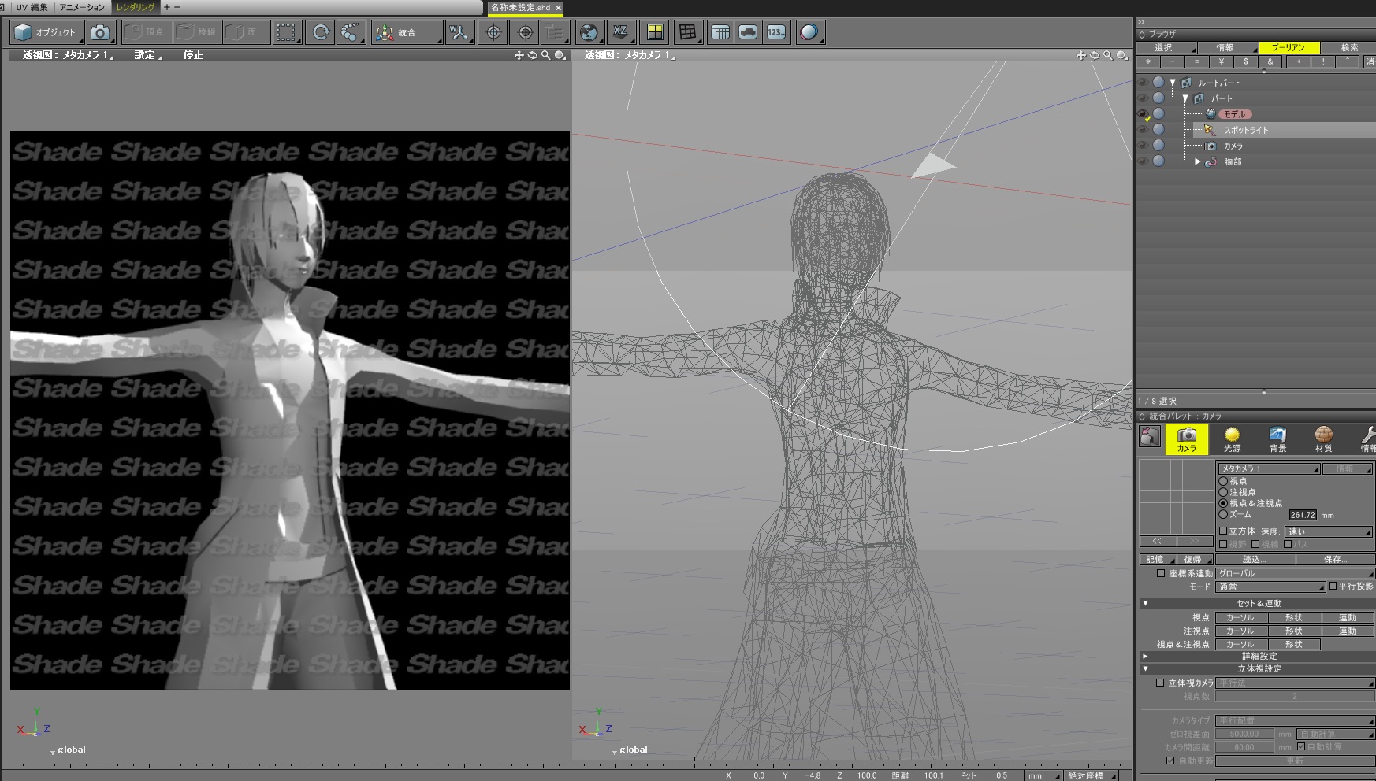Click the globe icon in the toolbar

[x=588, y=32]
